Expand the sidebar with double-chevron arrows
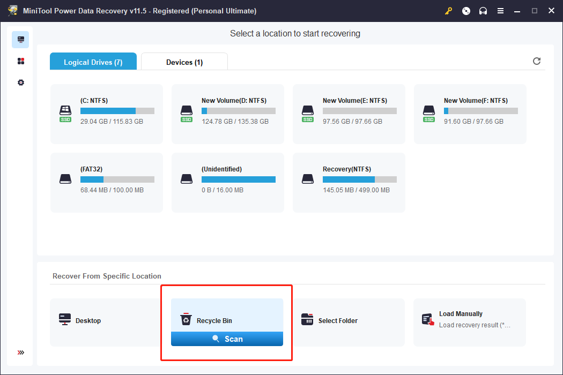The width and height of the screenshot is (563, 375). (21, 352)
